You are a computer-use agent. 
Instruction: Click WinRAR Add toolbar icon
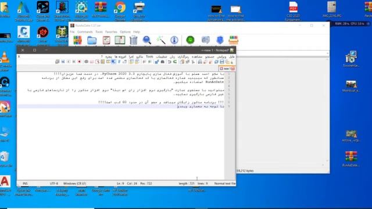pos(77,40)
